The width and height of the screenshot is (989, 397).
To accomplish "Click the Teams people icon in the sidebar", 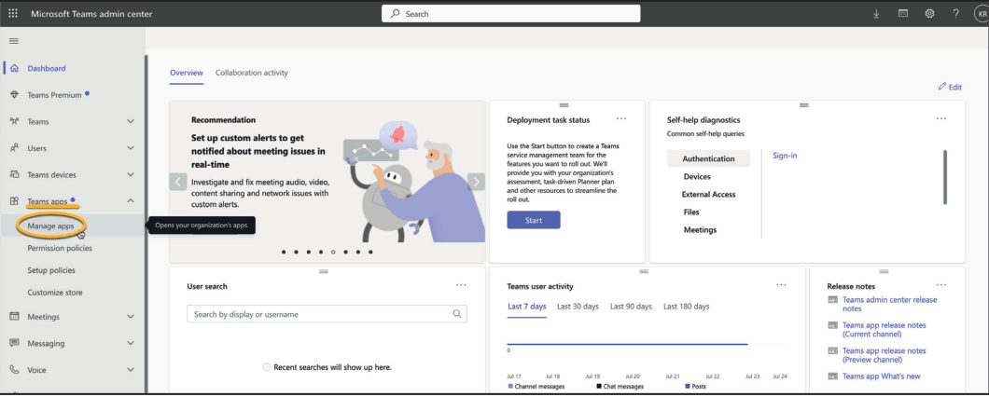I will click(14, 122).
